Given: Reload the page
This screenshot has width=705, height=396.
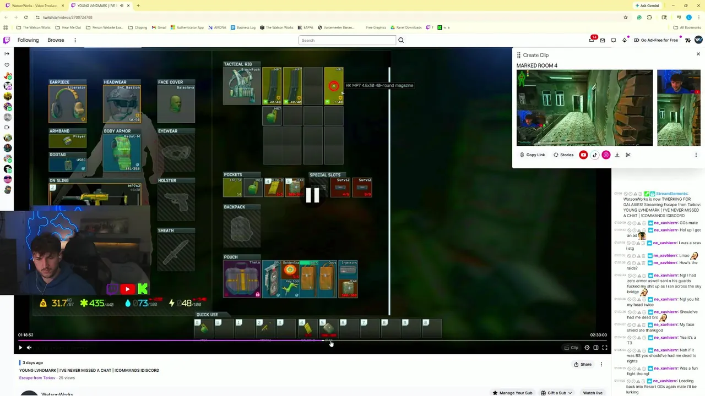Looking at the screenshot, I should (25, 17).
